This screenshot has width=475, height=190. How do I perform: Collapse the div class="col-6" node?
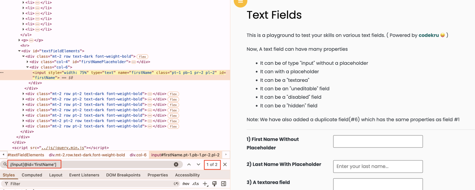click(27, 67)
